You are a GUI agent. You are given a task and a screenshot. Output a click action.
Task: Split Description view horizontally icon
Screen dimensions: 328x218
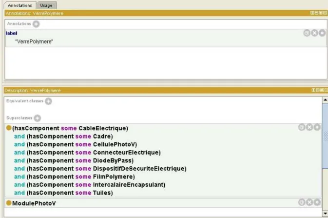318,90
